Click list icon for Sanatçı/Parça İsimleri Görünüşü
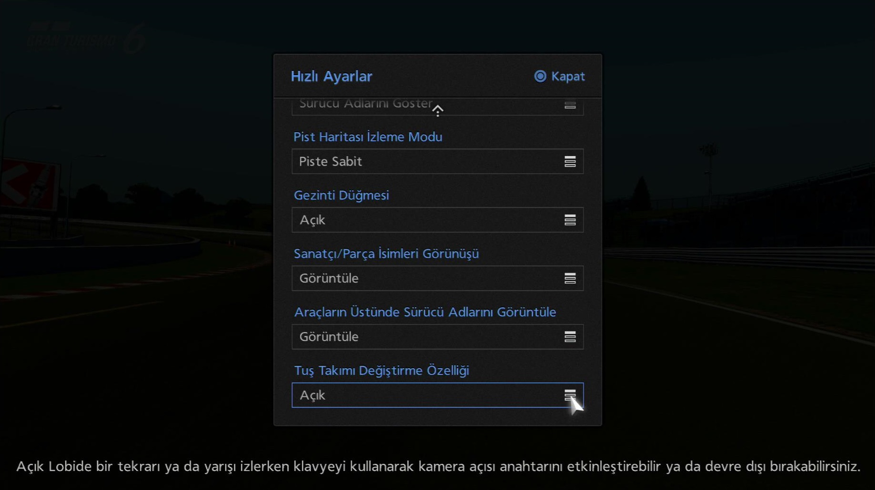Screen dimensions: 875x490 tap(570, 278)
